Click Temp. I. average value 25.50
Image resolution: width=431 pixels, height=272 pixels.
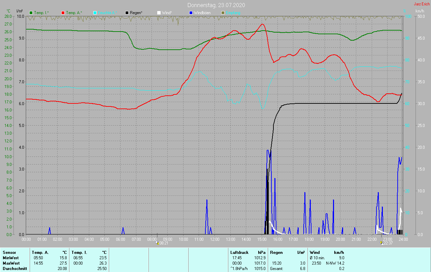(x=102, y=269)
